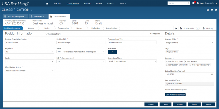Image resolution: width=219 pixels, height=109 pixels.
Task: Open the gear settings icon near Documents
Action: pos(176,29)
